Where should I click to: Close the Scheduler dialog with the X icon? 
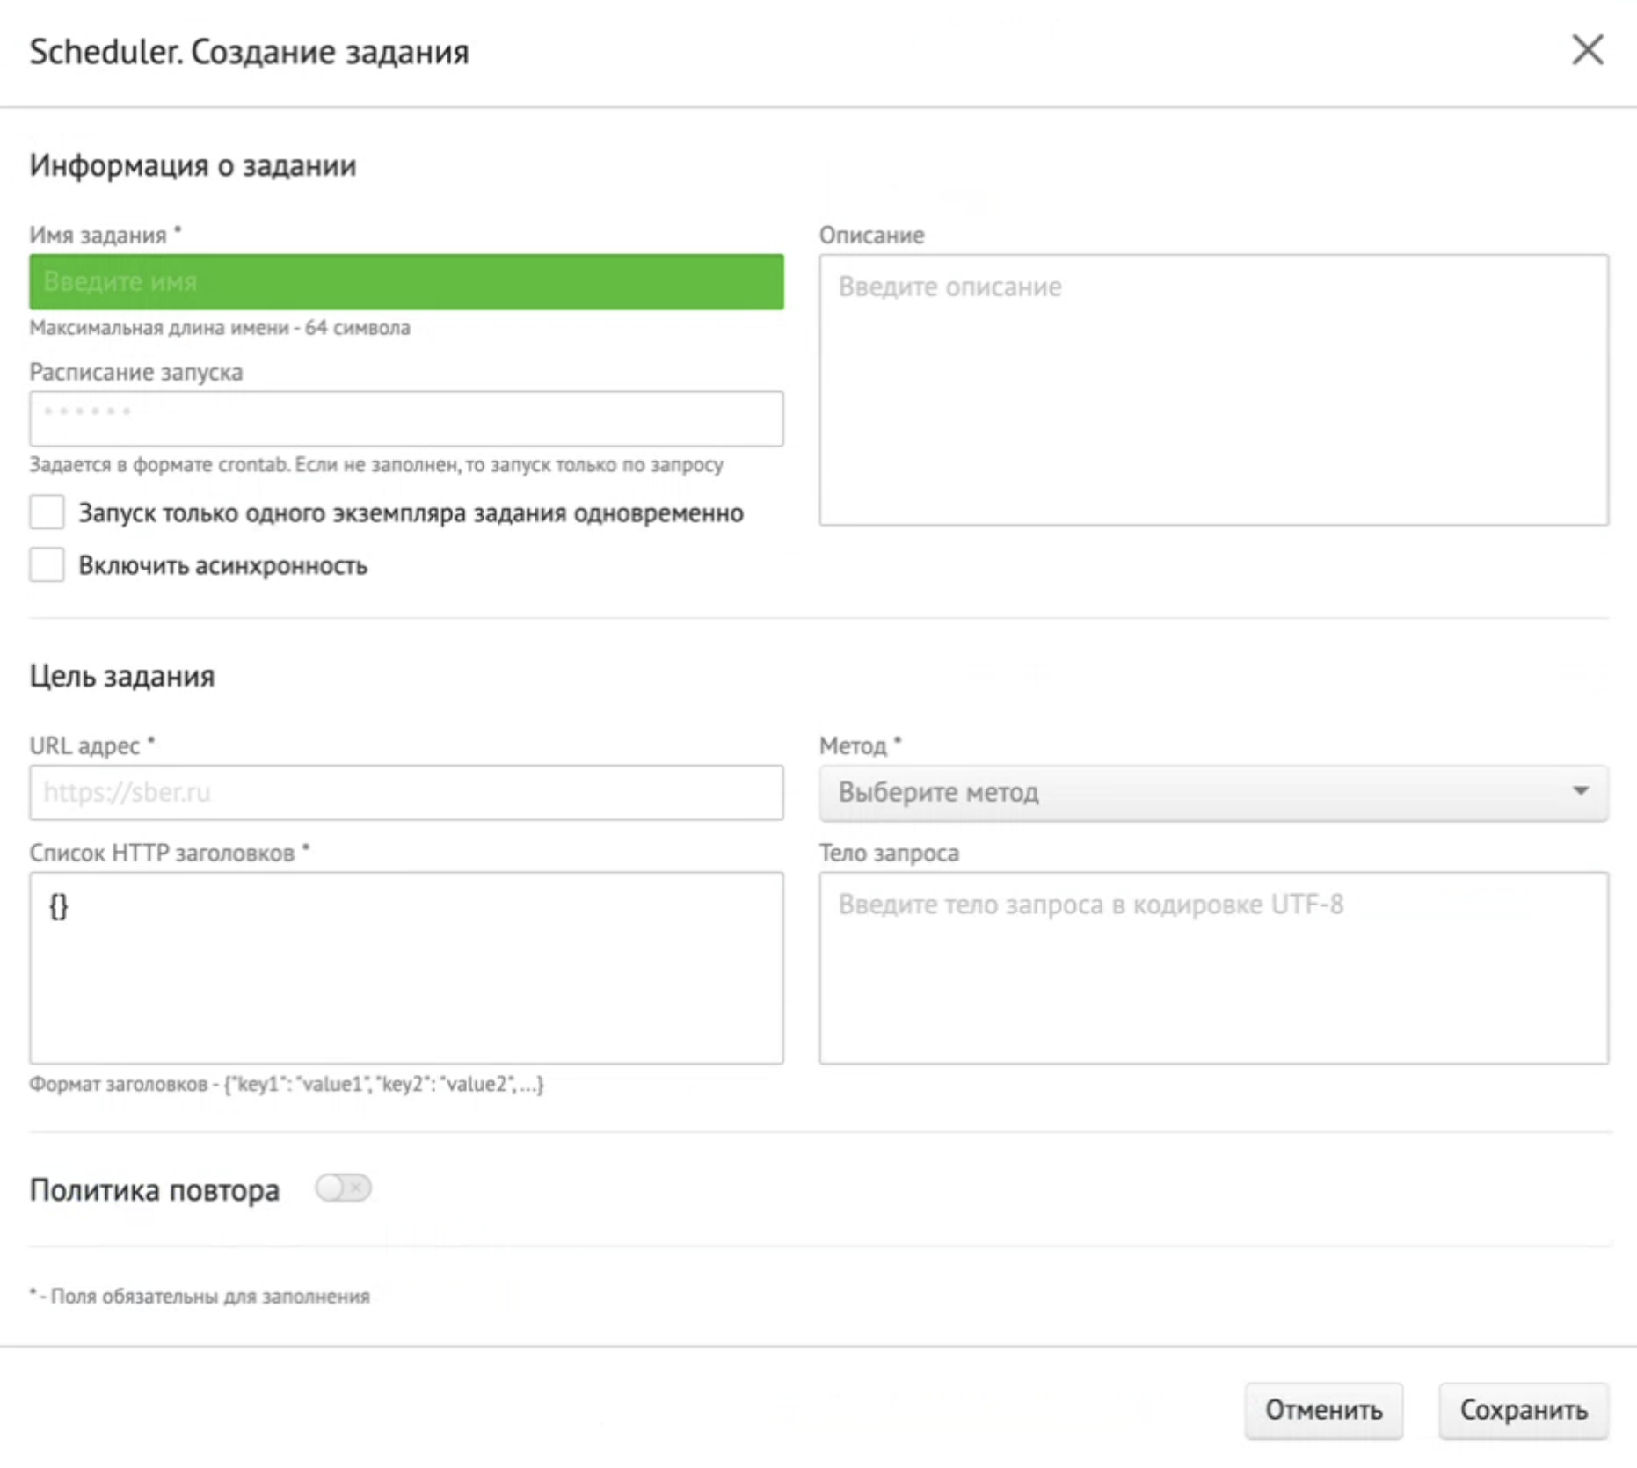(1587, 50)
